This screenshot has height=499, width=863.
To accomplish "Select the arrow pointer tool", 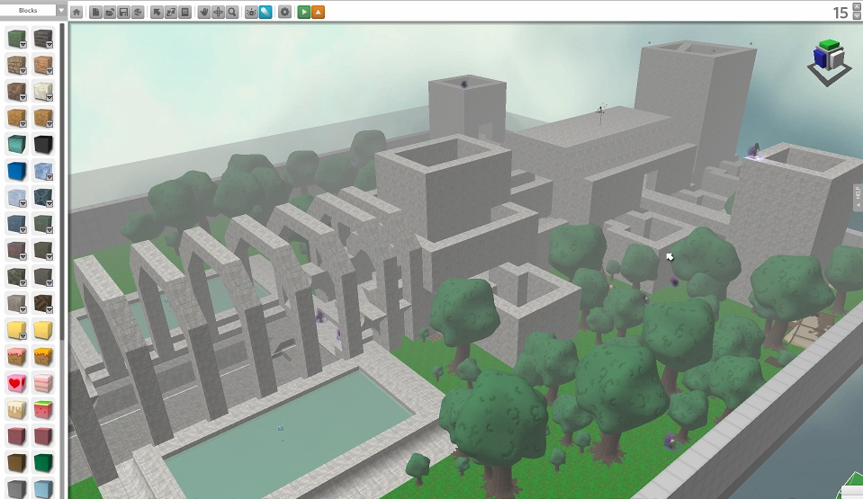I will pos(157,13).
